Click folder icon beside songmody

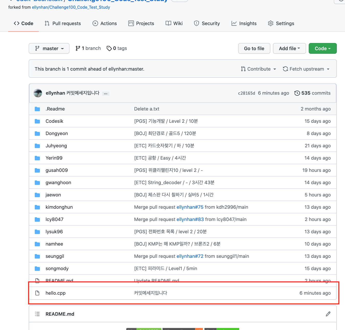point(37,268)
